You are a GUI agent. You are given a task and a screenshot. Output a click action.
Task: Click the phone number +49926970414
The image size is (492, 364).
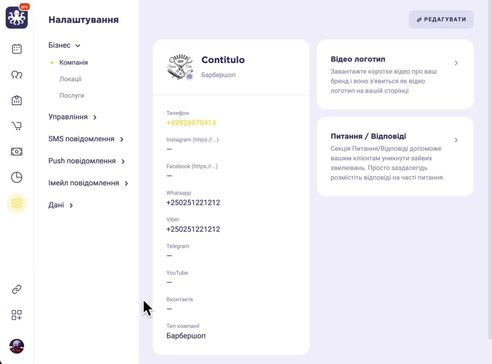[x=191, y=123]
